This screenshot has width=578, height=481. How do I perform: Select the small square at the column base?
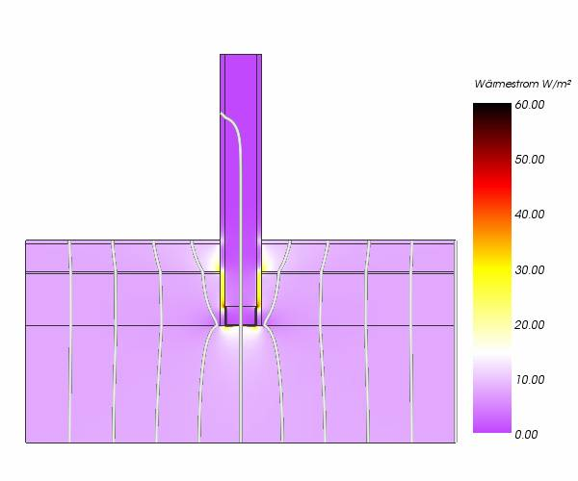coord(240,316)
